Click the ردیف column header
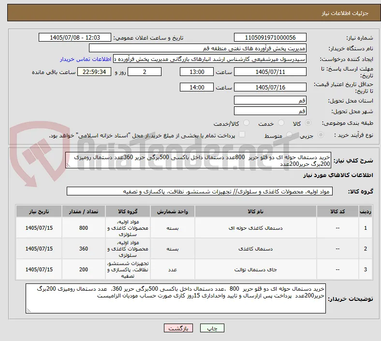The width and height of the screenshot is (381, 341). coord(366,211)
